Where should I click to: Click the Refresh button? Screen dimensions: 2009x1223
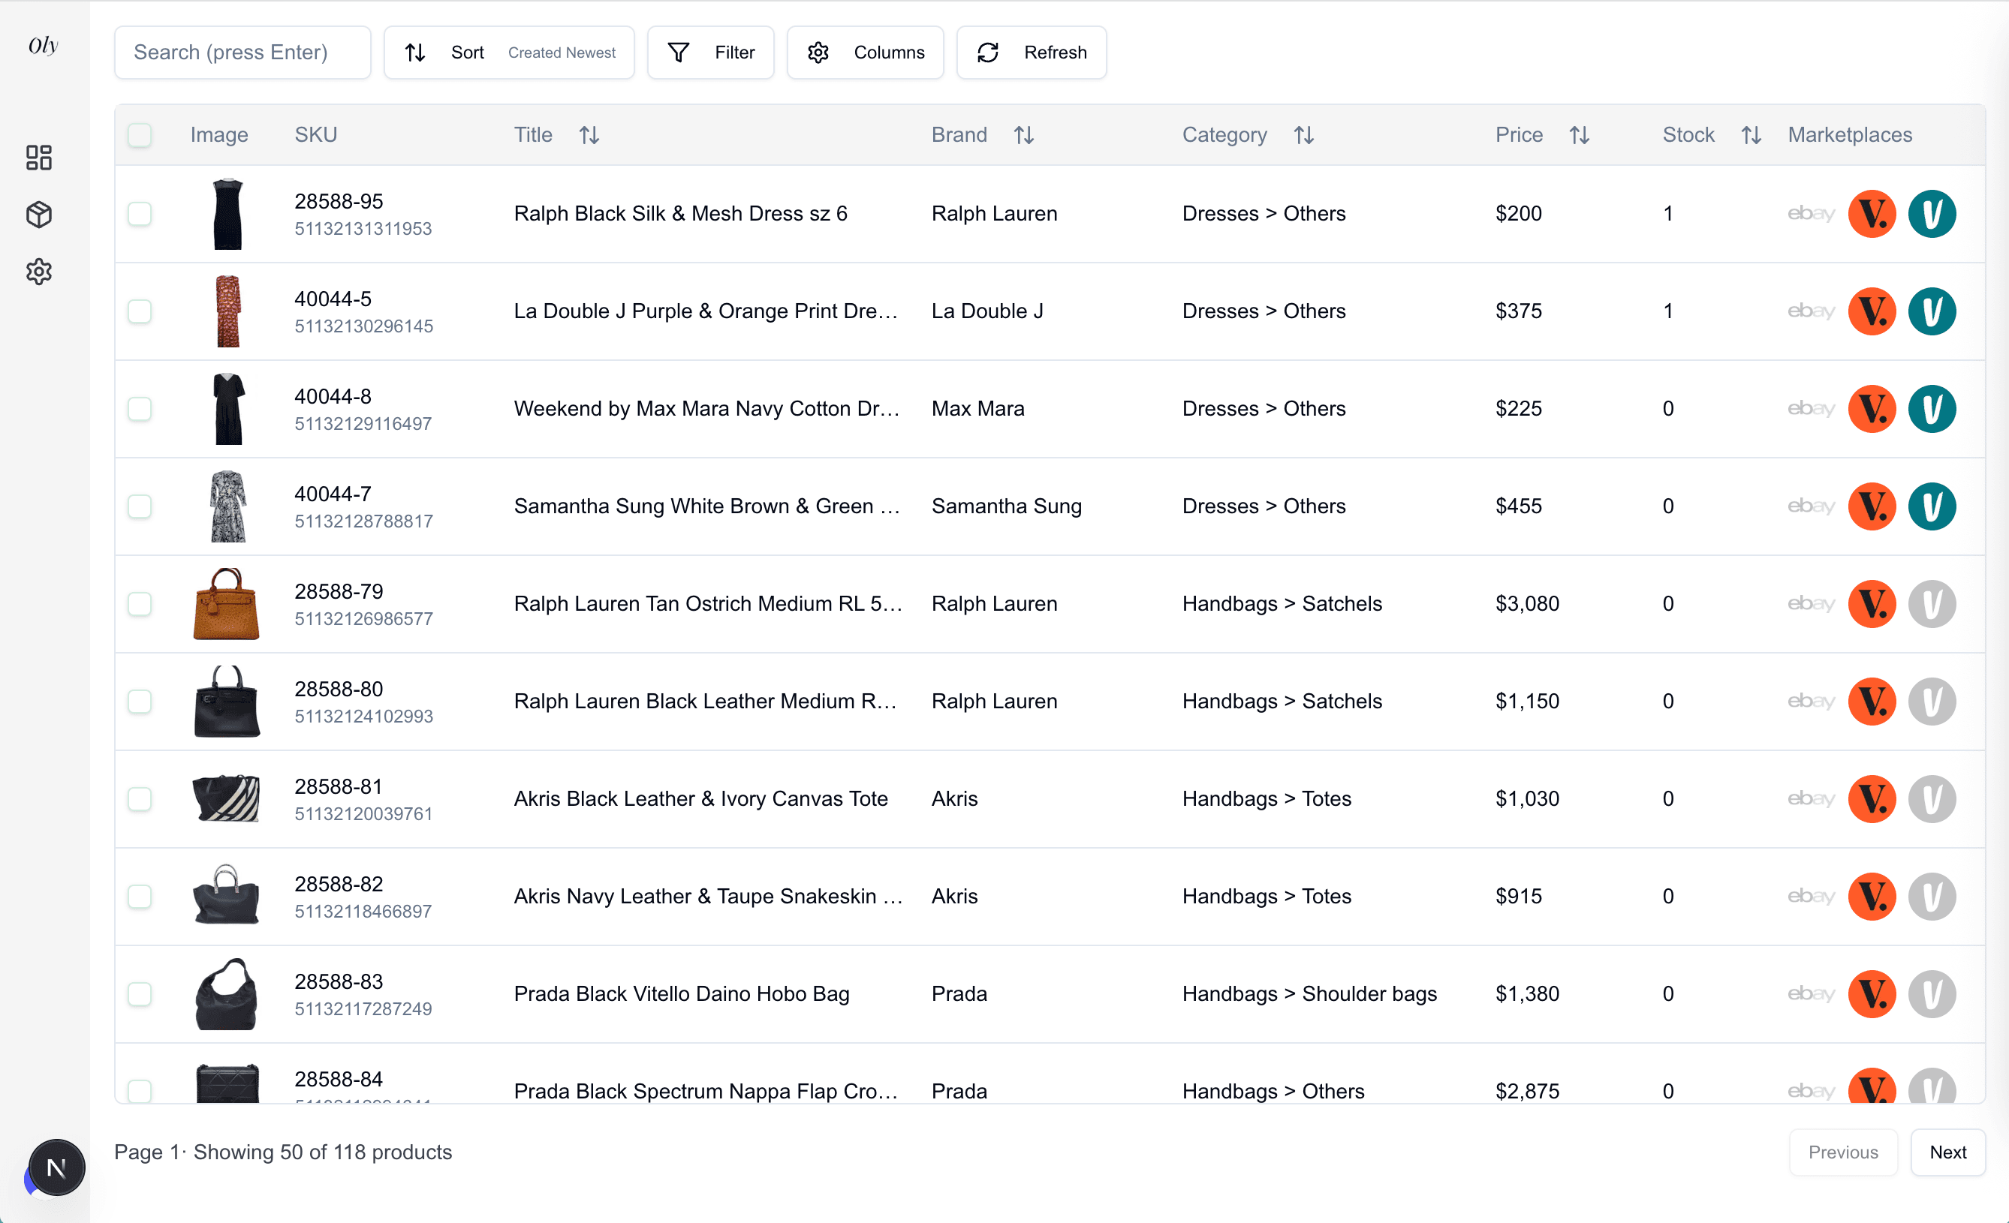pos(1031,53)
